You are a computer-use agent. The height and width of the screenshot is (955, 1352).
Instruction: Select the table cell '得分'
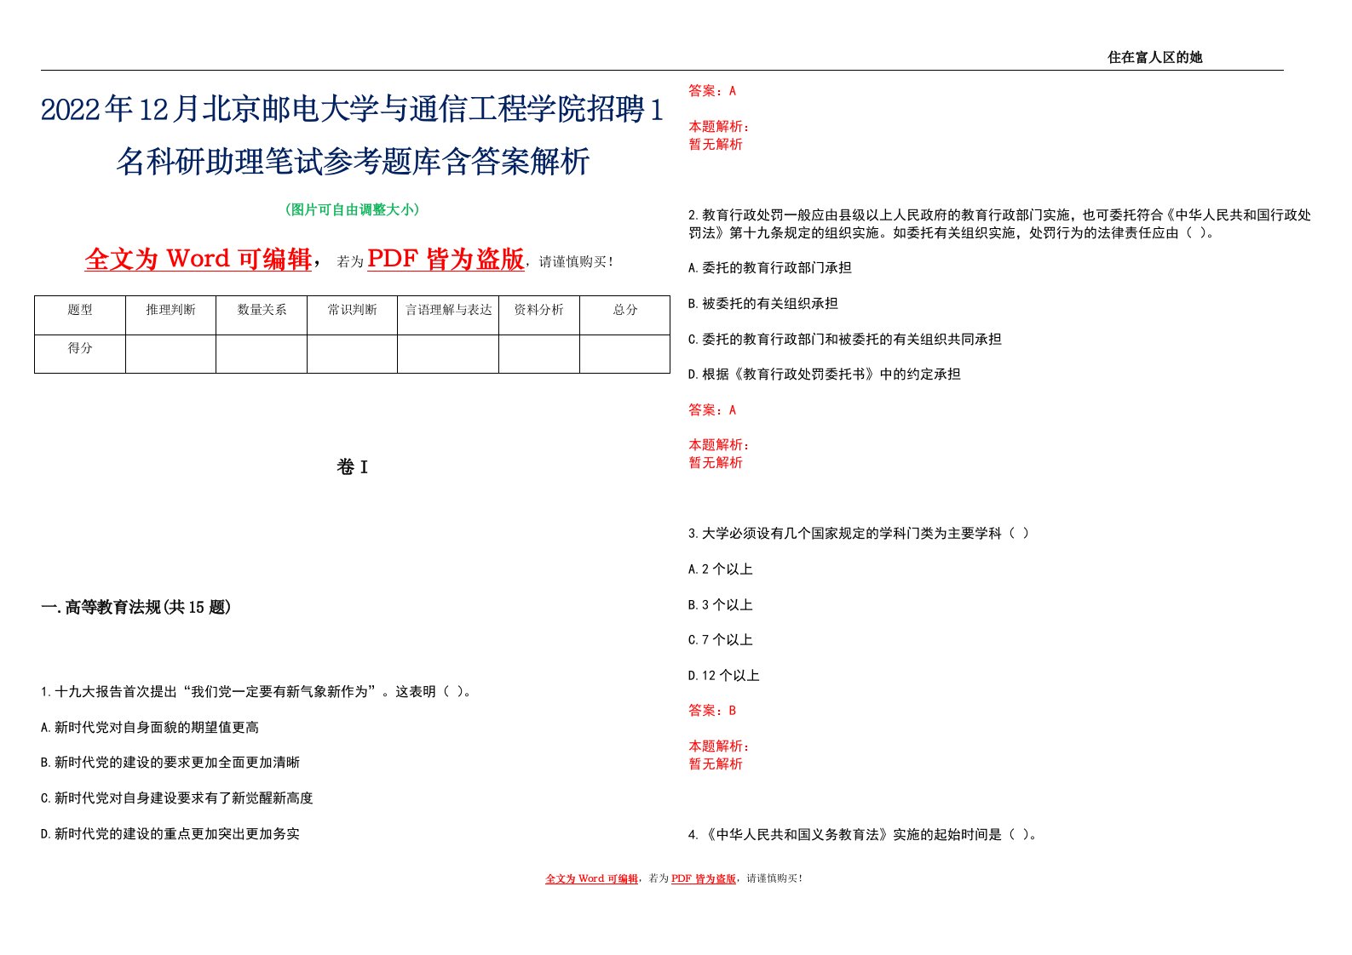pyautogui.click(x=80, y=353)
